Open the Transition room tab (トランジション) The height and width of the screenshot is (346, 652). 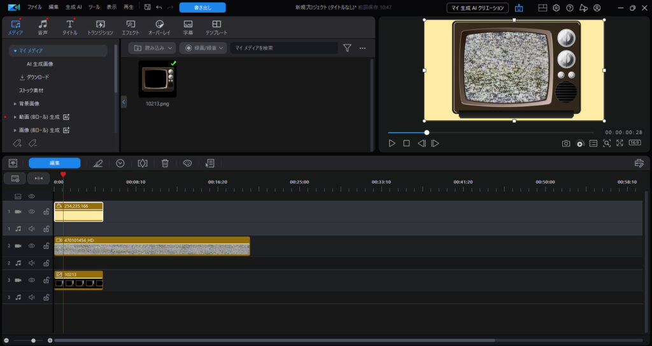pos(100,27)
